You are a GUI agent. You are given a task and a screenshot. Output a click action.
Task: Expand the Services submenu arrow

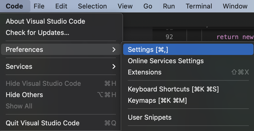[114, 66]
